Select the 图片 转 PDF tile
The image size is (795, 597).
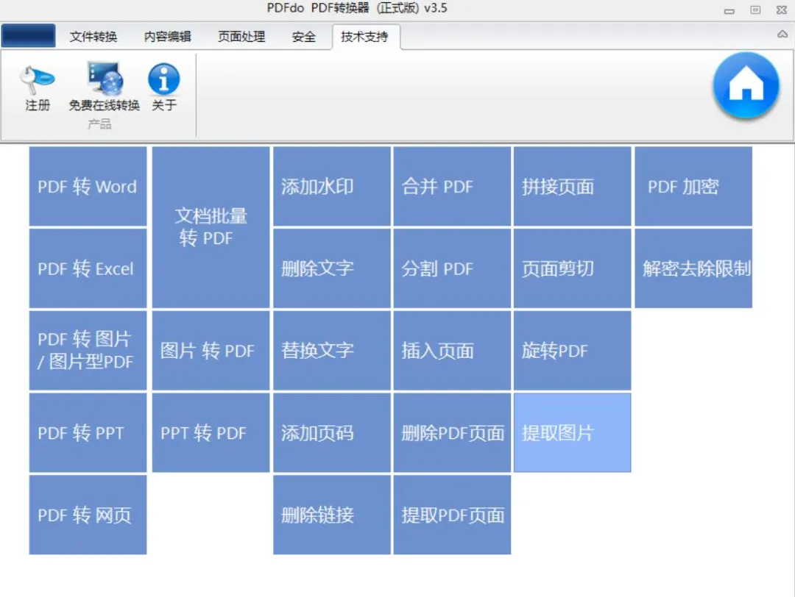click(x=211, y=351)
